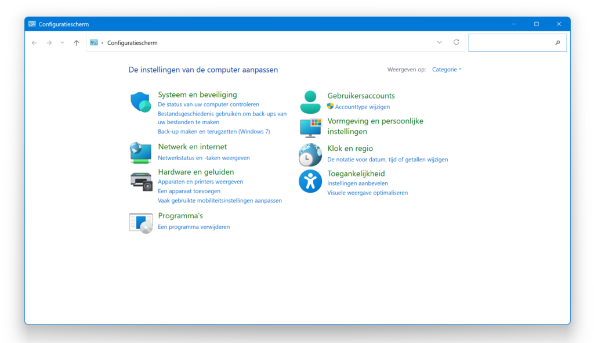Click the Klok en regio globe-clock icon
Viewport: 594px width, 343px height.
click(310, 154)
